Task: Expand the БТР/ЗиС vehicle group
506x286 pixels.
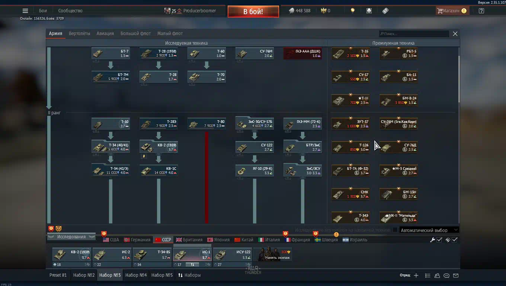Action: [302, 147]
